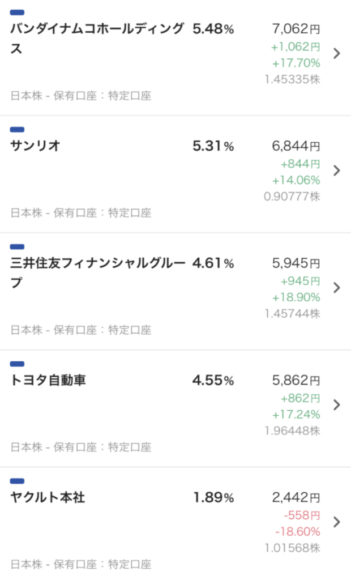Select the トヨタ自動車 stock name
Image resolution: width=351 pixels, height=580 pixels.
click(48, 381)
